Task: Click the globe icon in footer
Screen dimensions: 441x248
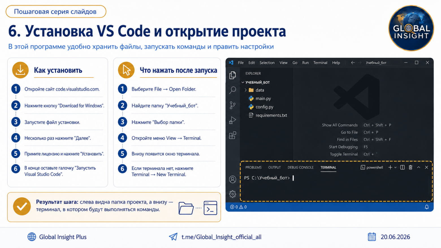Action: [32, 237]
